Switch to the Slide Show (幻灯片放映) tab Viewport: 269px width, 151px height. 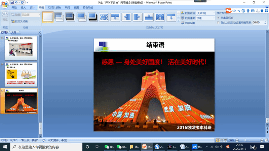(54, 7)
